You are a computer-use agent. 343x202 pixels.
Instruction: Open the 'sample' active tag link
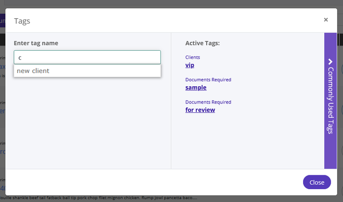196,88
